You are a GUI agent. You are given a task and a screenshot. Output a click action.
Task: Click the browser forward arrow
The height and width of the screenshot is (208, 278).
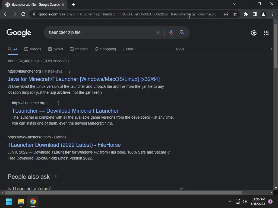pos(15,14)
